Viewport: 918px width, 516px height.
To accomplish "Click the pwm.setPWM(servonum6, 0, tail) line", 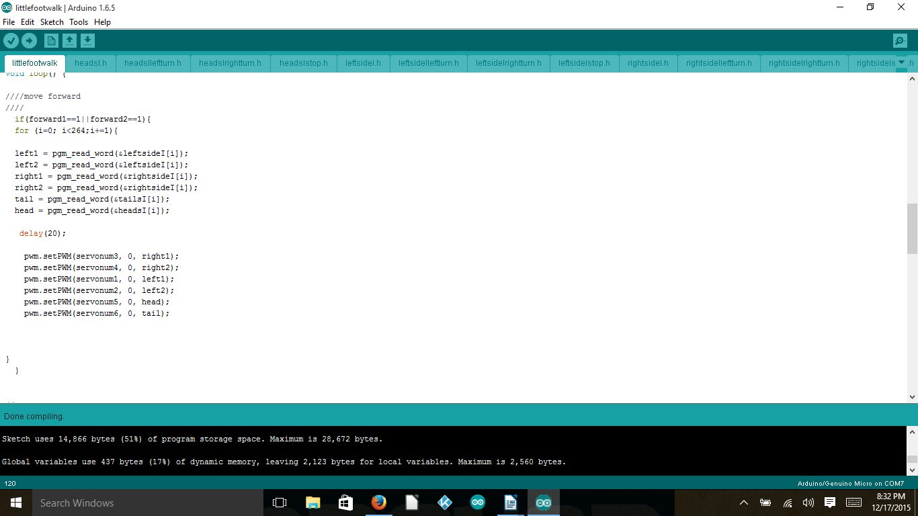I will [97, 313].
